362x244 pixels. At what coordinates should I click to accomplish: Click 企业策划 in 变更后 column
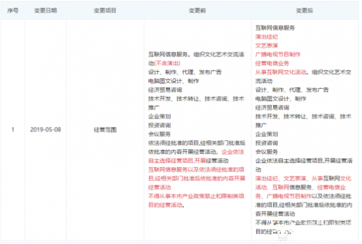point(267,134)
